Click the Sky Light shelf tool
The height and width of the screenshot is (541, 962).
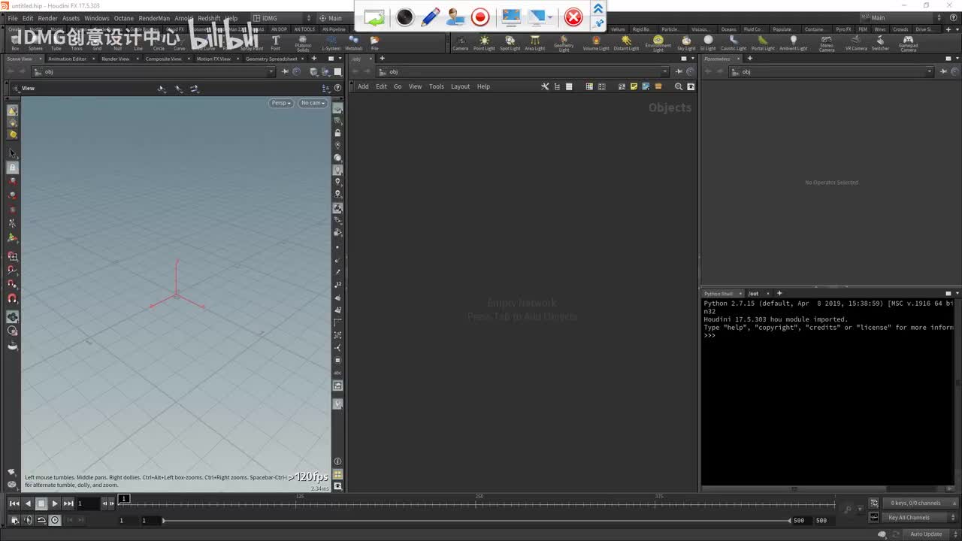pos(686,43)
